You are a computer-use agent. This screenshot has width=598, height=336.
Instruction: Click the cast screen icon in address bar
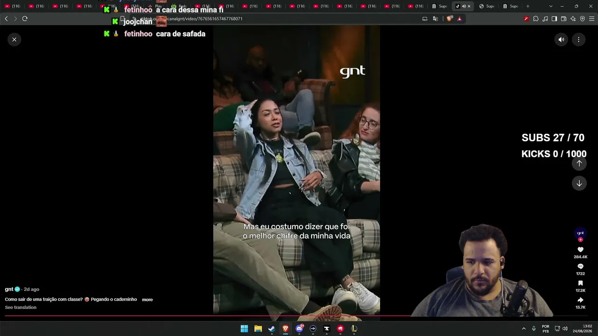click(x=425, y=19)
